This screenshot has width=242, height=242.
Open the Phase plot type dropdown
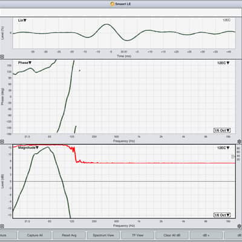[x=25, y=63]
